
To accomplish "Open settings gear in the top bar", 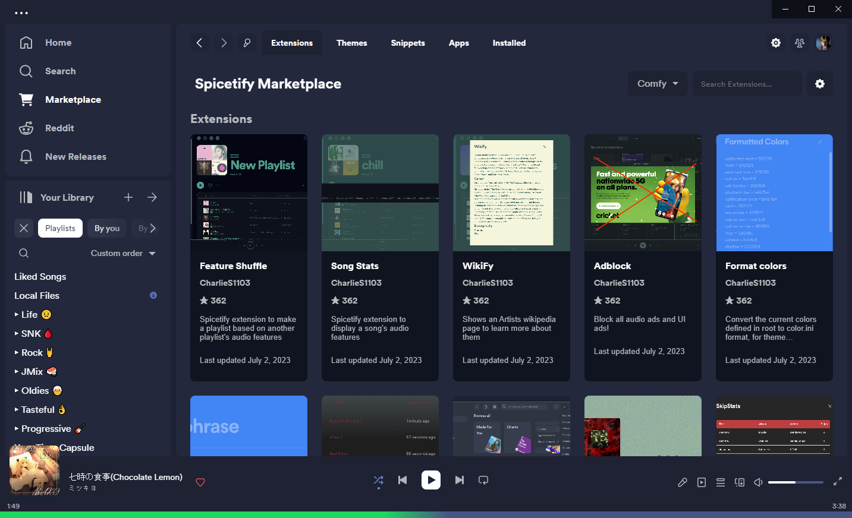I will (776, 43).
